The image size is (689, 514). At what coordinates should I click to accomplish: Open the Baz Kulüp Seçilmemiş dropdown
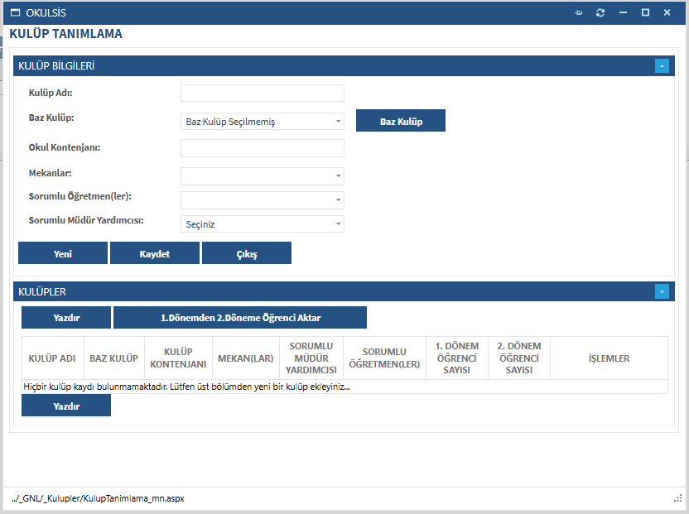[262, 122]
